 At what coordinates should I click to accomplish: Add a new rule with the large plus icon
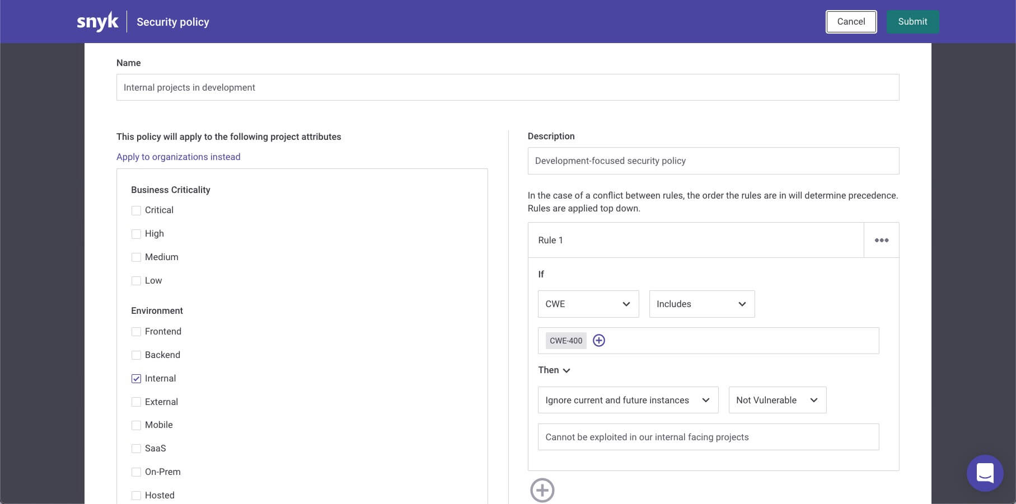(542, 490)
